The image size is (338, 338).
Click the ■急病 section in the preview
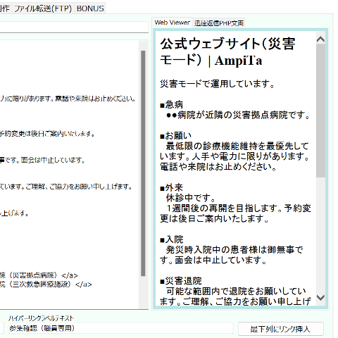coord(172,104)
